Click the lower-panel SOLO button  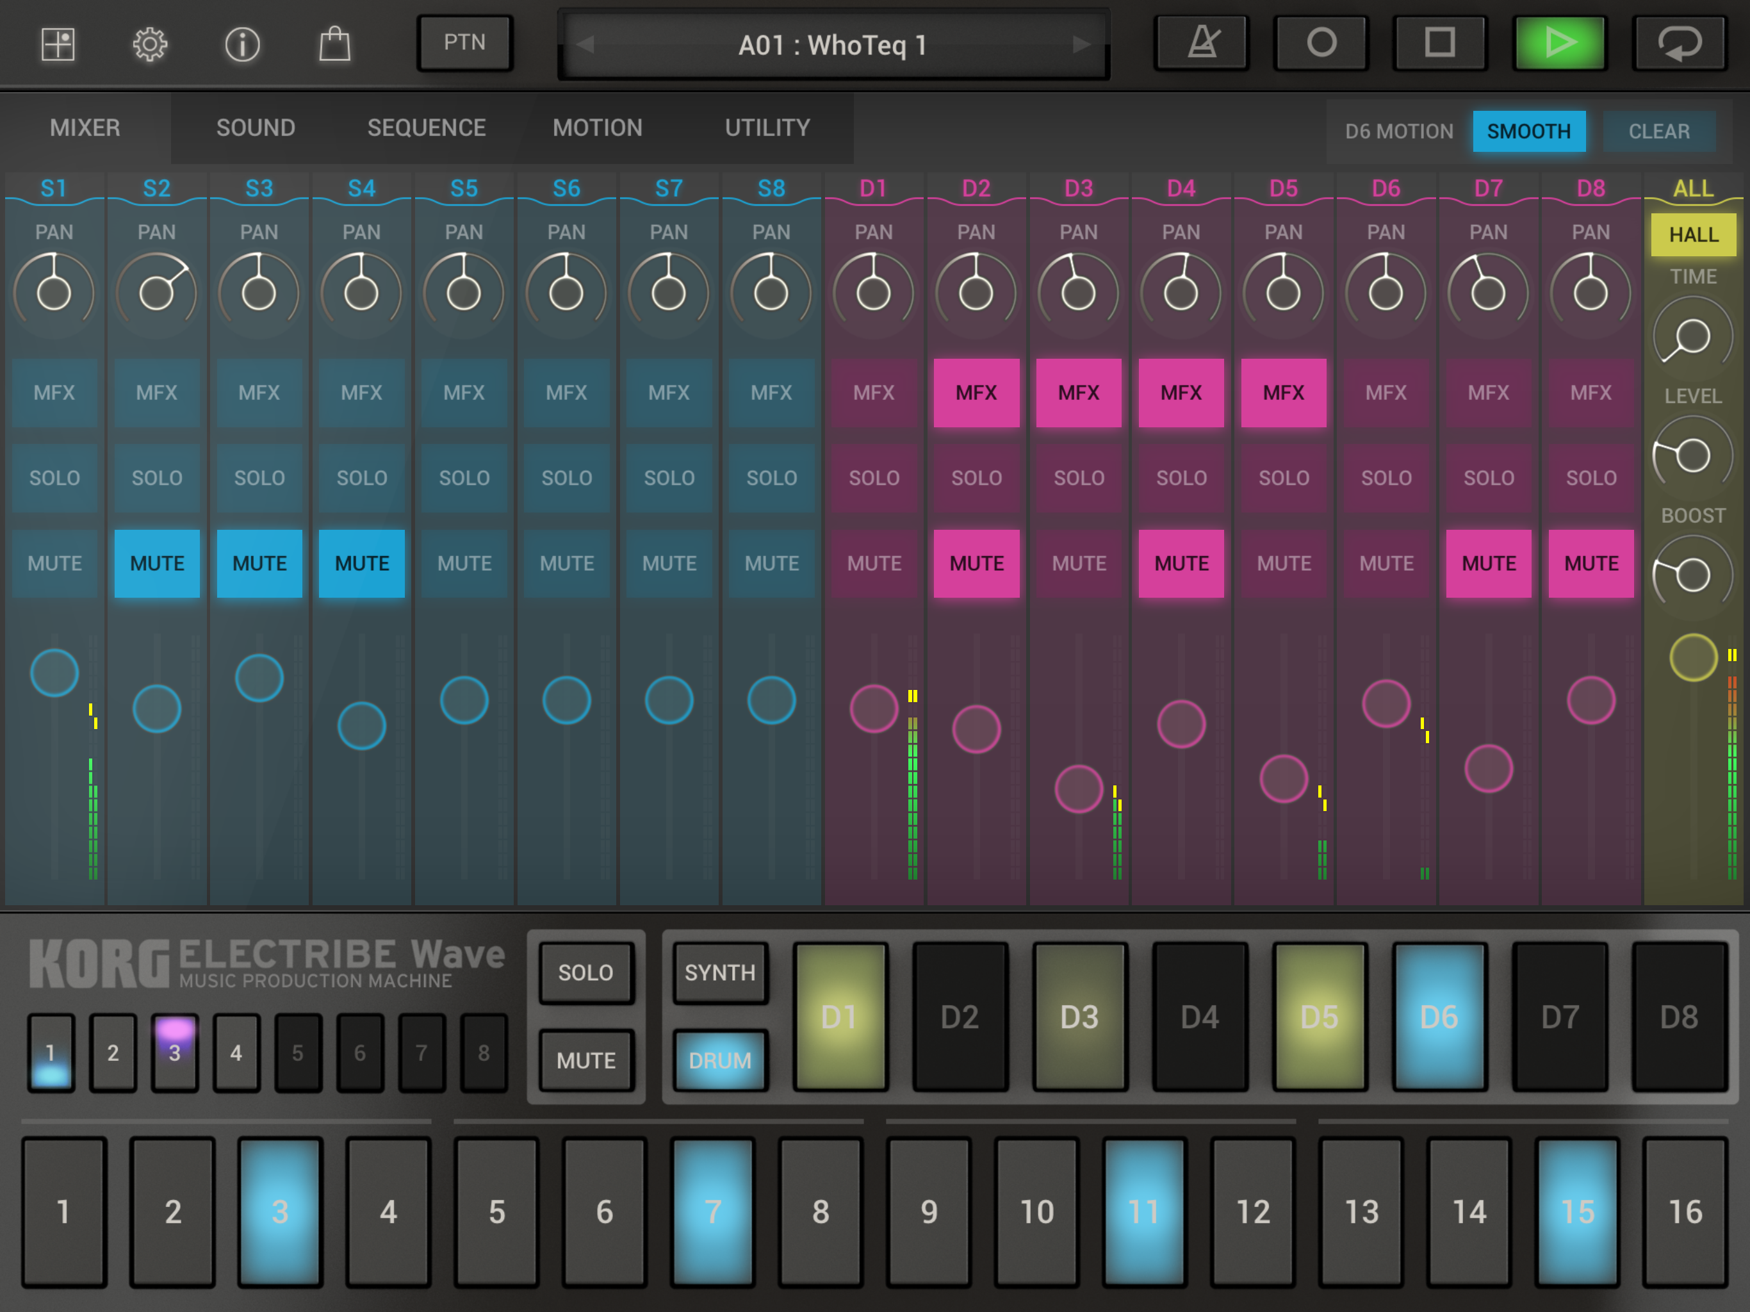[586, 973]
